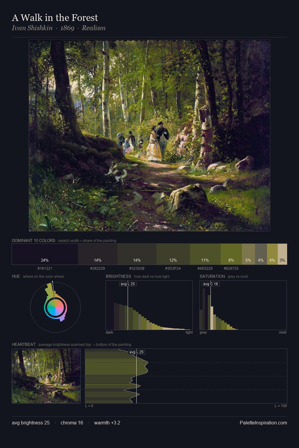Open the main forest painting image

tap(149, 136)
